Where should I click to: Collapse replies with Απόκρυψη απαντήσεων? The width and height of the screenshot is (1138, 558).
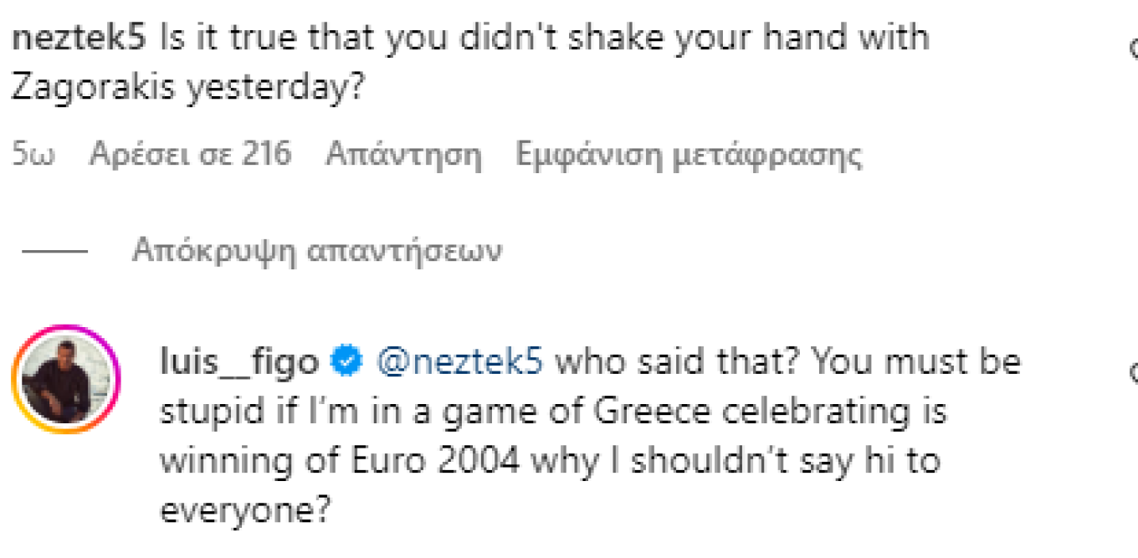(x=317, y=250)
